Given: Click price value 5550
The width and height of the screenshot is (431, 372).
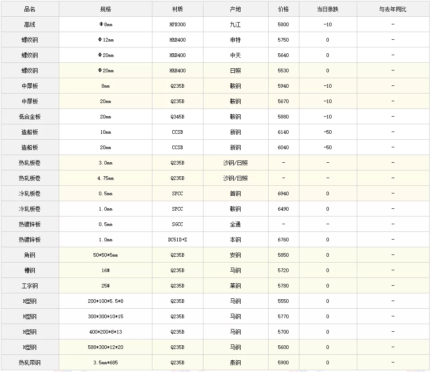Looking at the screenshot, I should 284,301.
